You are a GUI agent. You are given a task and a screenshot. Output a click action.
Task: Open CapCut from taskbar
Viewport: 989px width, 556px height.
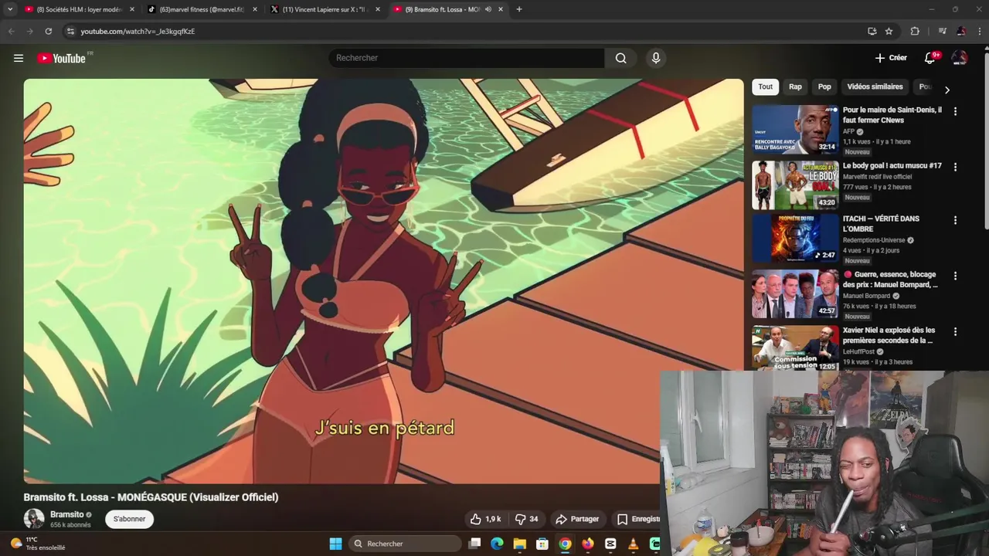point(610,544)
